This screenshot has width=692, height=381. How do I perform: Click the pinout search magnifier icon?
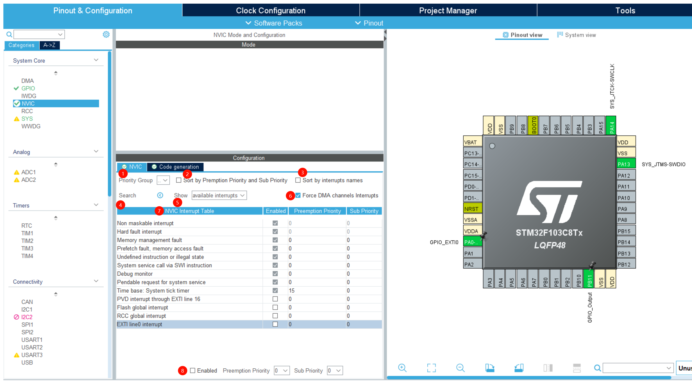tap(597, 368)
